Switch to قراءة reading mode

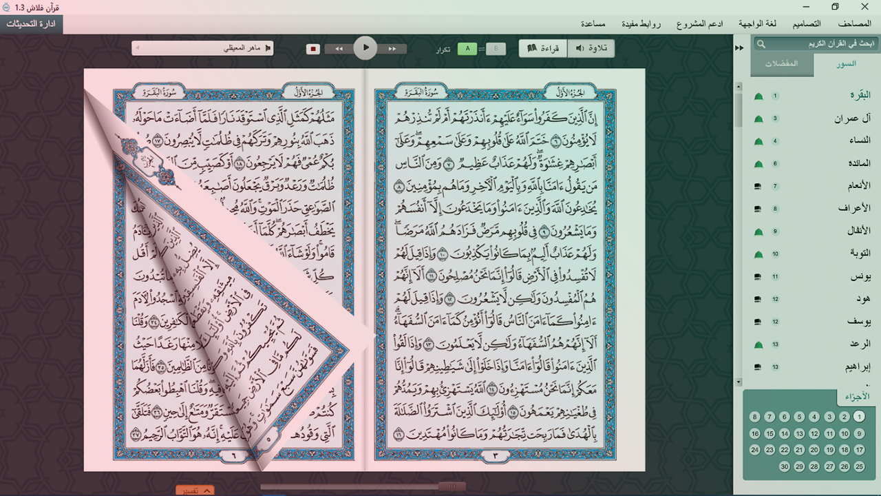pos(543,48)
